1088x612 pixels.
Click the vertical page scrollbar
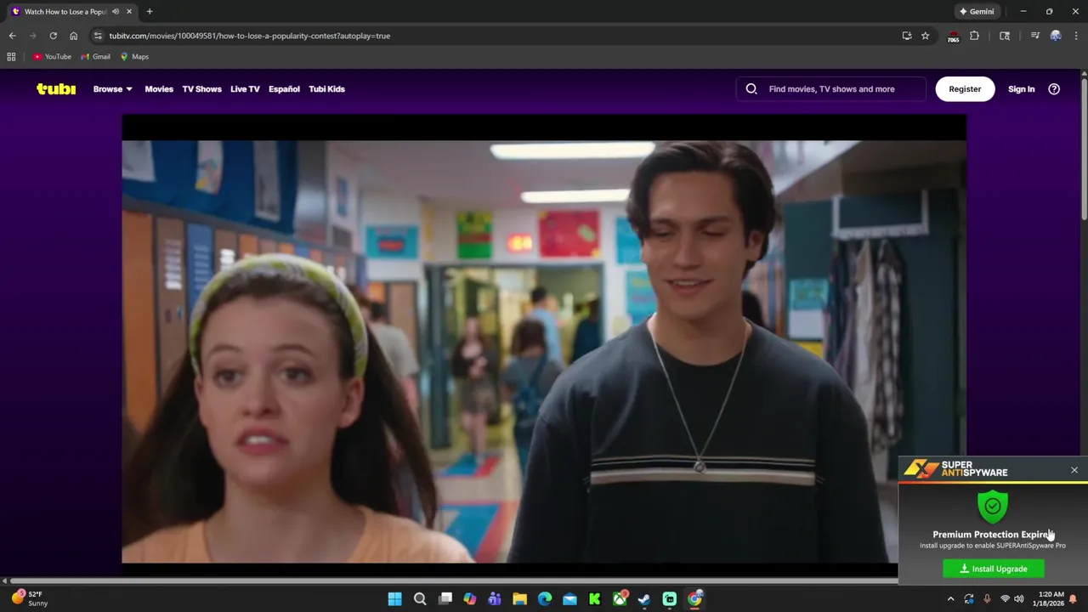1084,149
